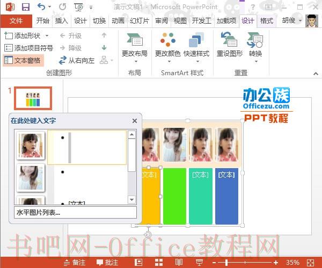Open PowerPoint Help question mark
Image resolution: width=322 pixels, height=268 pixels.
click(x=253, y=7)
